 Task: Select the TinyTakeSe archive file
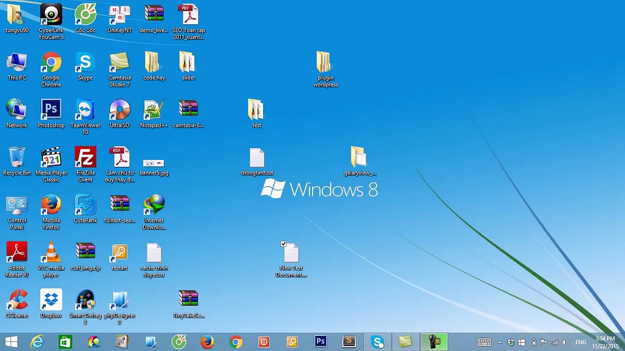(x=188, y=304)
